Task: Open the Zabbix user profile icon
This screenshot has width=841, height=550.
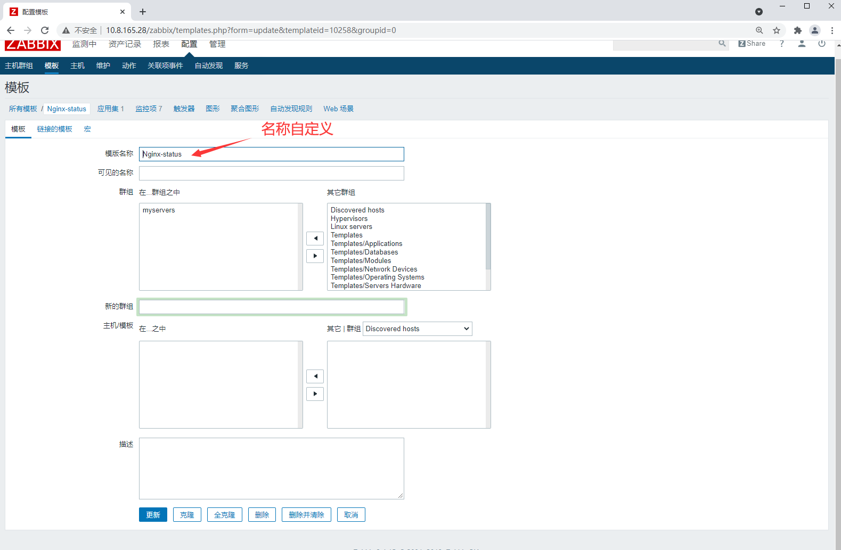Action: pos(802,44)
